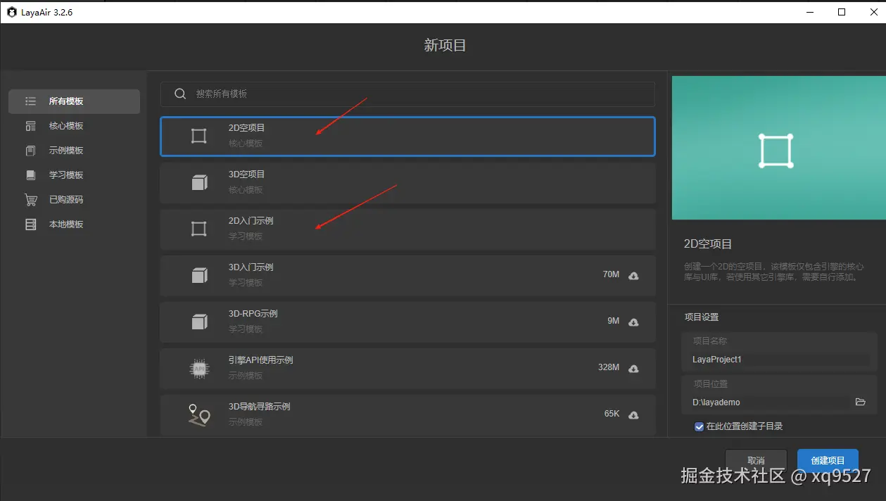Select the 3D入门示例 template title
886x501 pixels.
251,267
